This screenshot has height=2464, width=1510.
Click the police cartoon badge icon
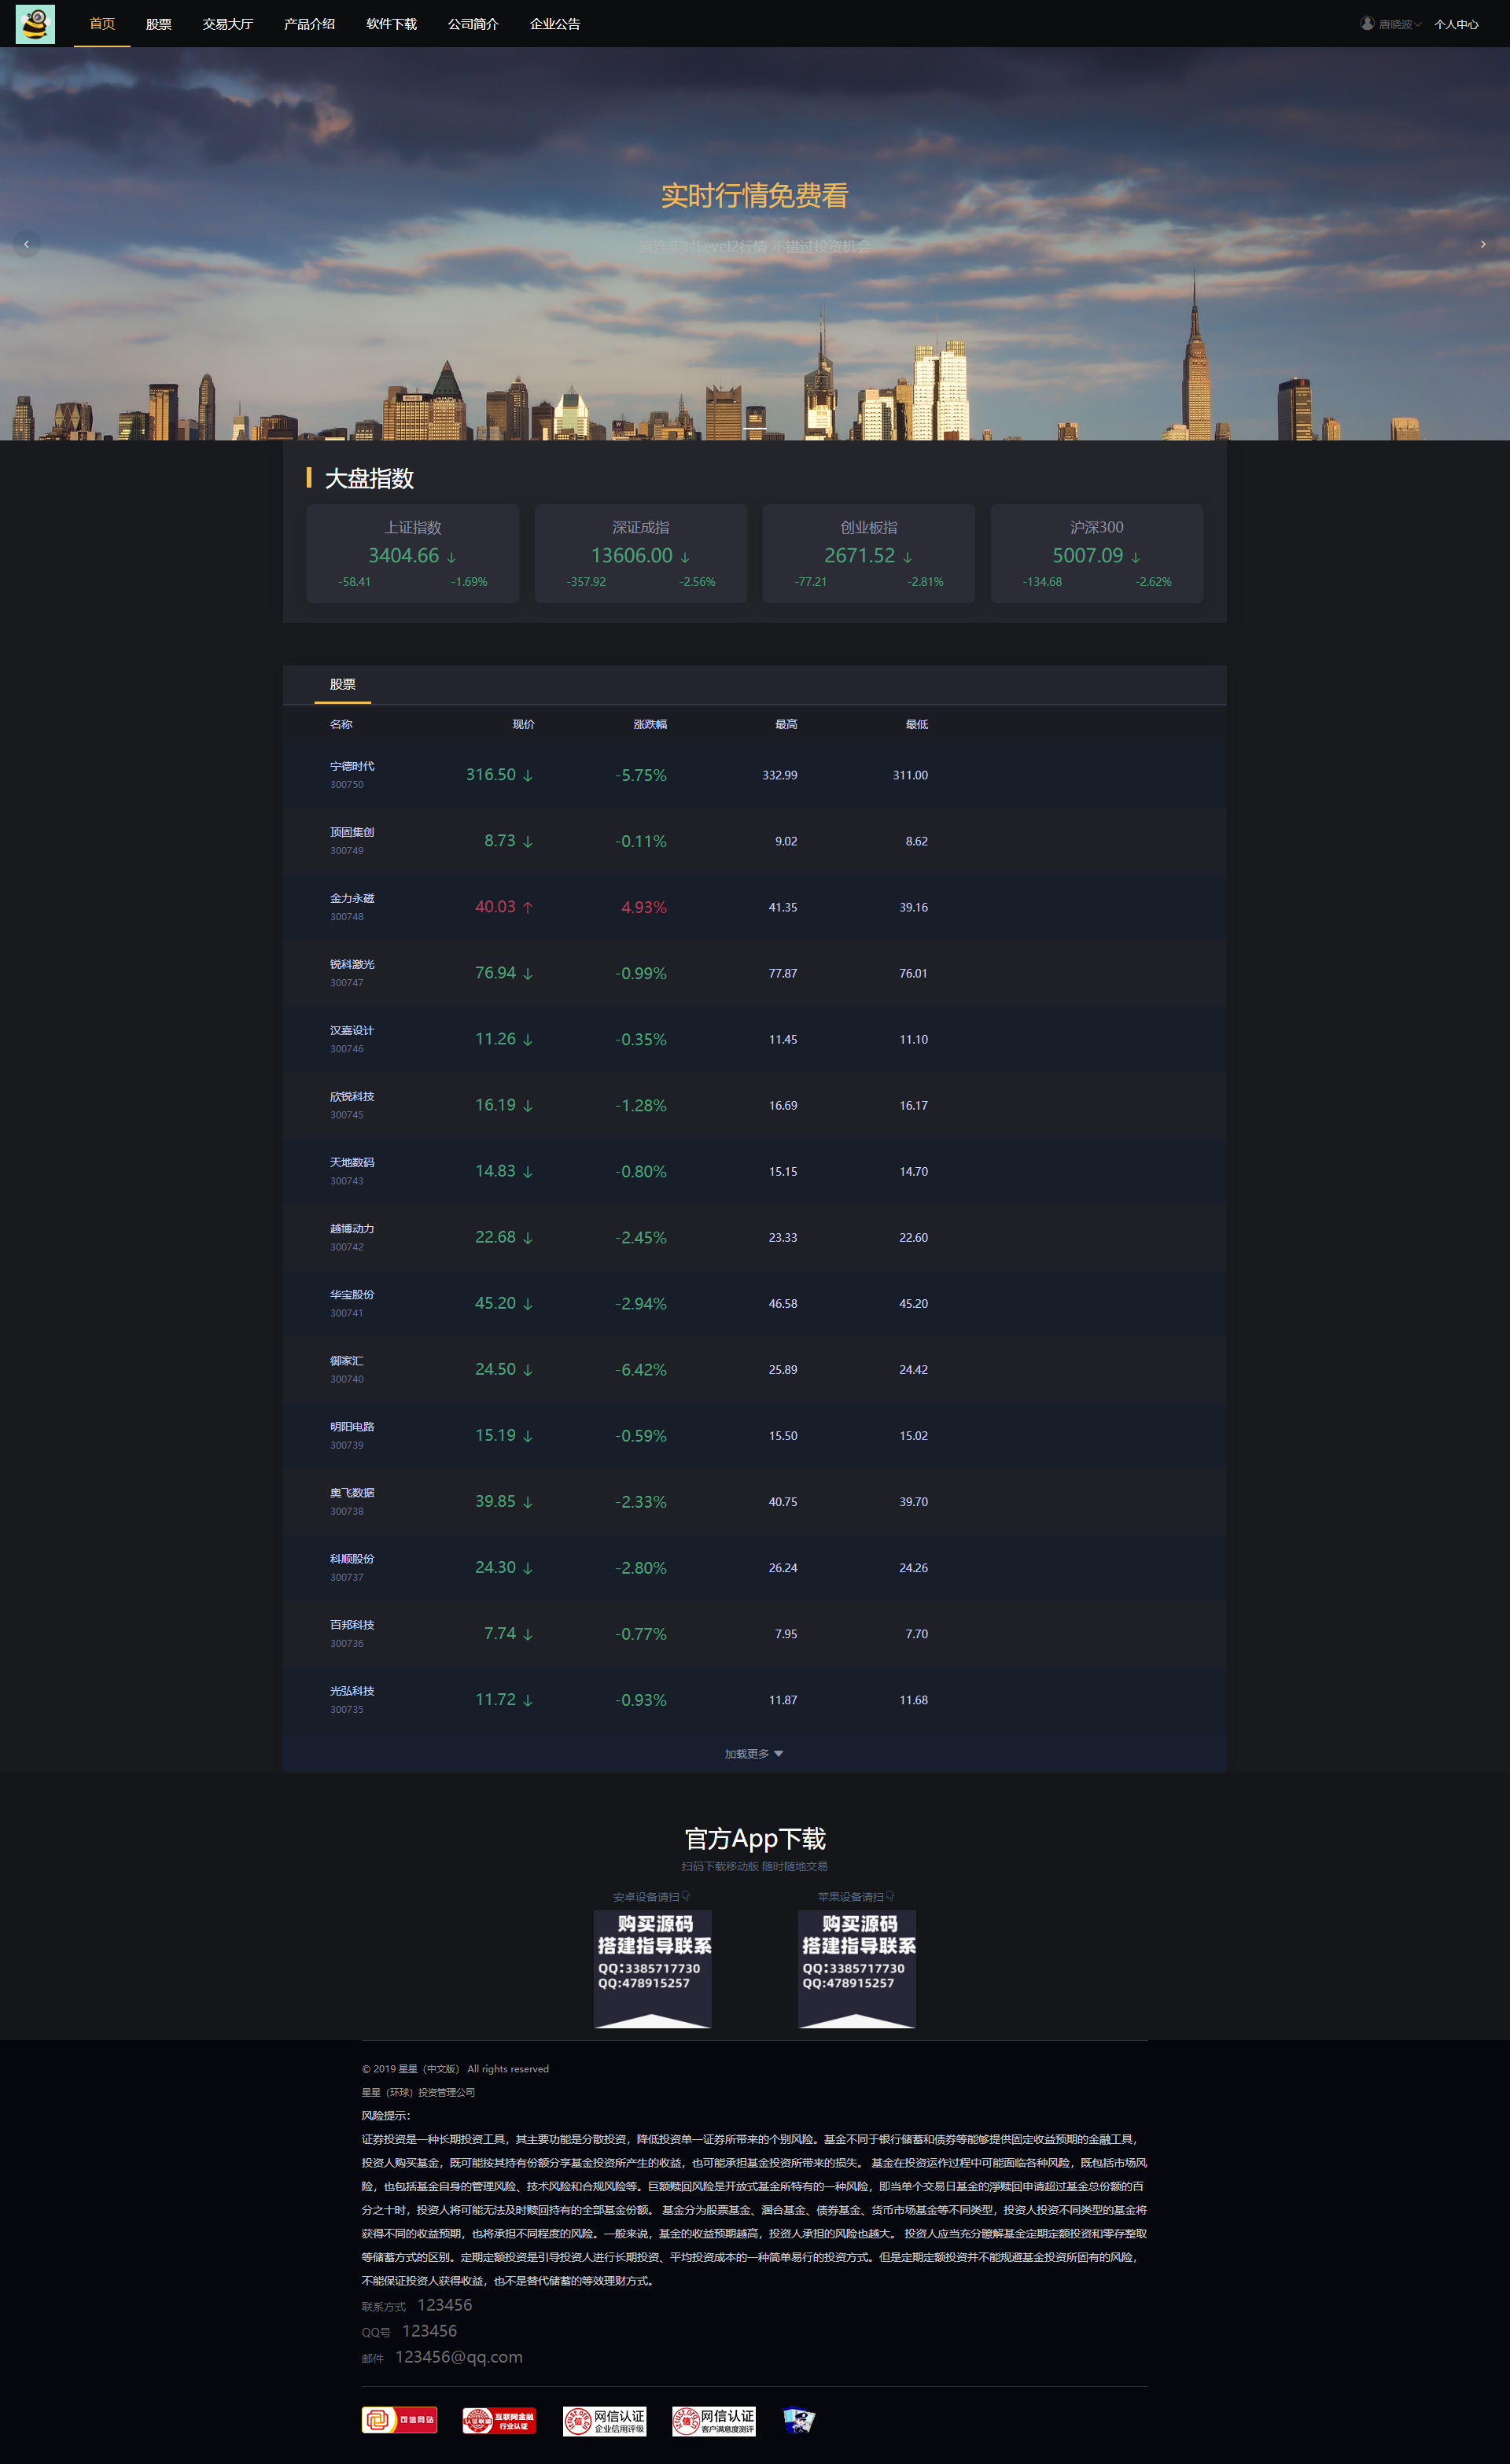(x=798, y=2420)
